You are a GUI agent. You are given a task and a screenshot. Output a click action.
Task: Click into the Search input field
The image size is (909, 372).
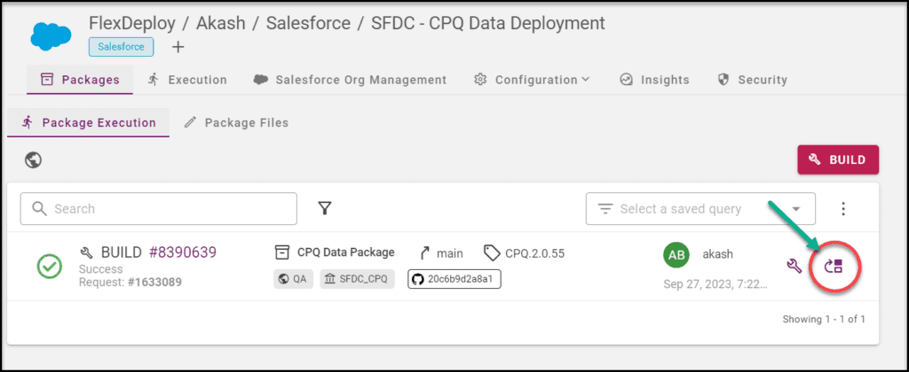click(158, 209)
